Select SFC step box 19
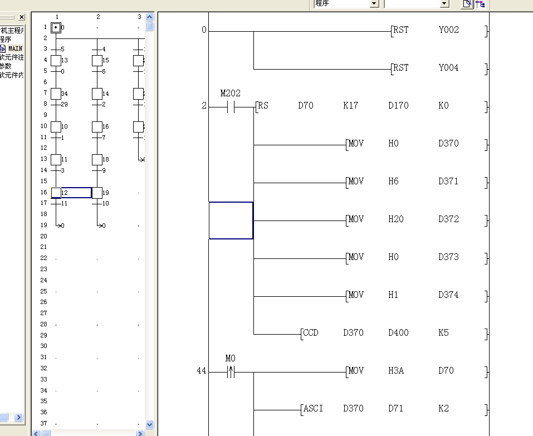Screen dimensions: 533x436 click(x=97, y=193)
